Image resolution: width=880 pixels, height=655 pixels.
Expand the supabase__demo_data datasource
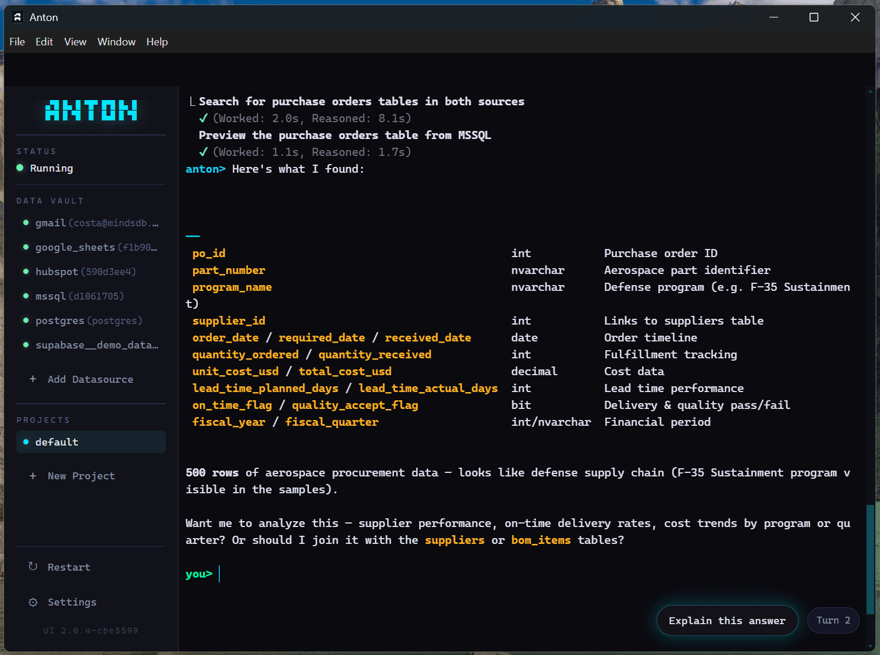click(97, 345)
